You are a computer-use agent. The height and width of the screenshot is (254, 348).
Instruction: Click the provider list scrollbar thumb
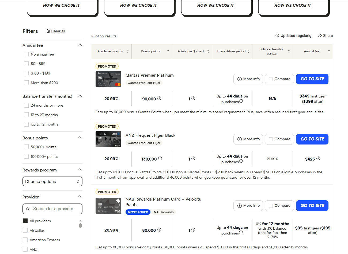[80, 225]
